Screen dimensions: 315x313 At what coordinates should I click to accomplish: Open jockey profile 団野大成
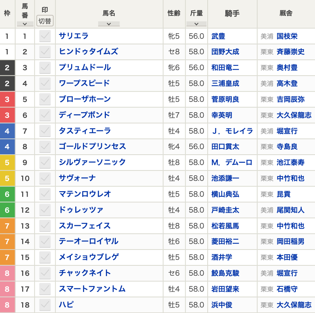225,52
